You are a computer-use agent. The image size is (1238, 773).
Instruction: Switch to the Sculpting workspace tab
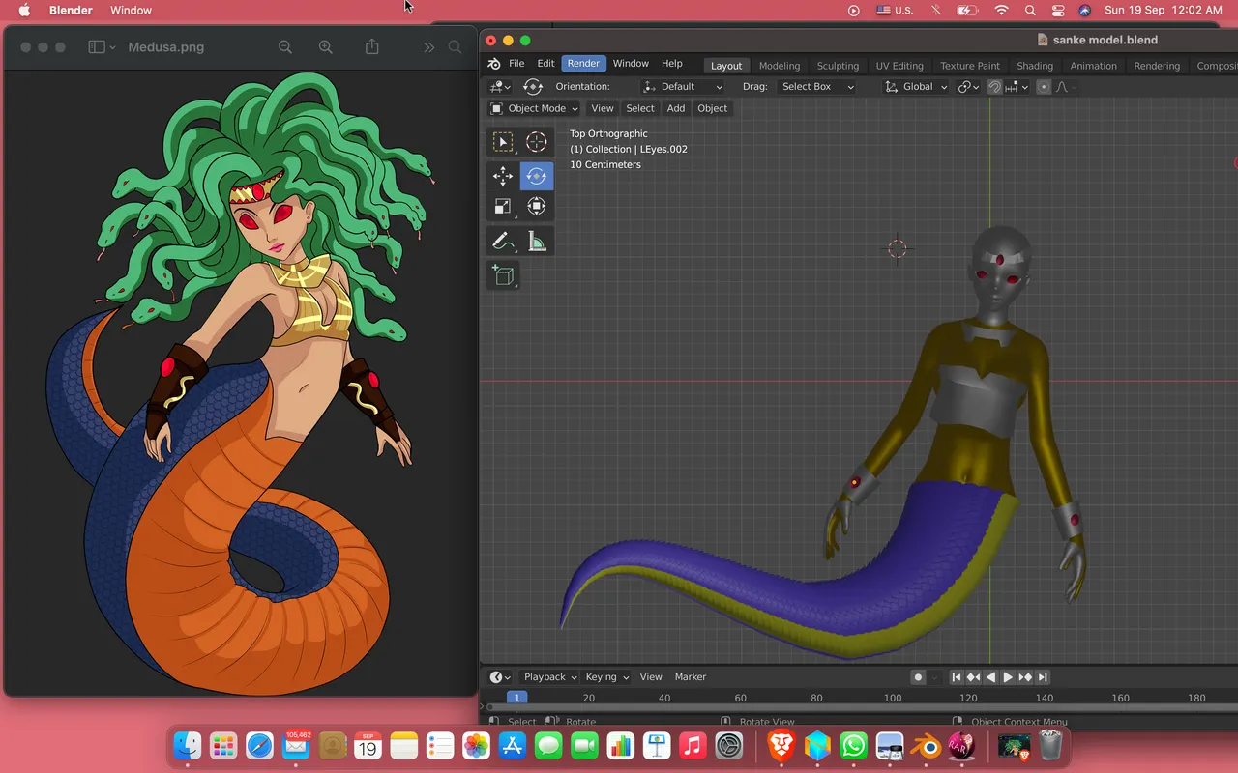pyautogui.click(x=838, y=66)
